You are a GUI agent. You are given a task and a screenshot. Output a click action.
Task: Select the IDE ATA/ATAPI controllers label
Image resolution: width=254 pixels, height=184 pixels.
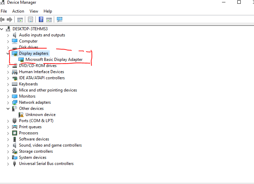click(x=42, y=78)
